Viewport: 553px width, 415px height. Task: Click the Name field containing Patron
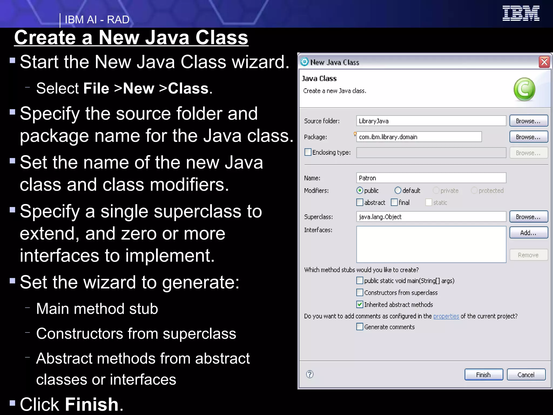(x=431, y=178)
